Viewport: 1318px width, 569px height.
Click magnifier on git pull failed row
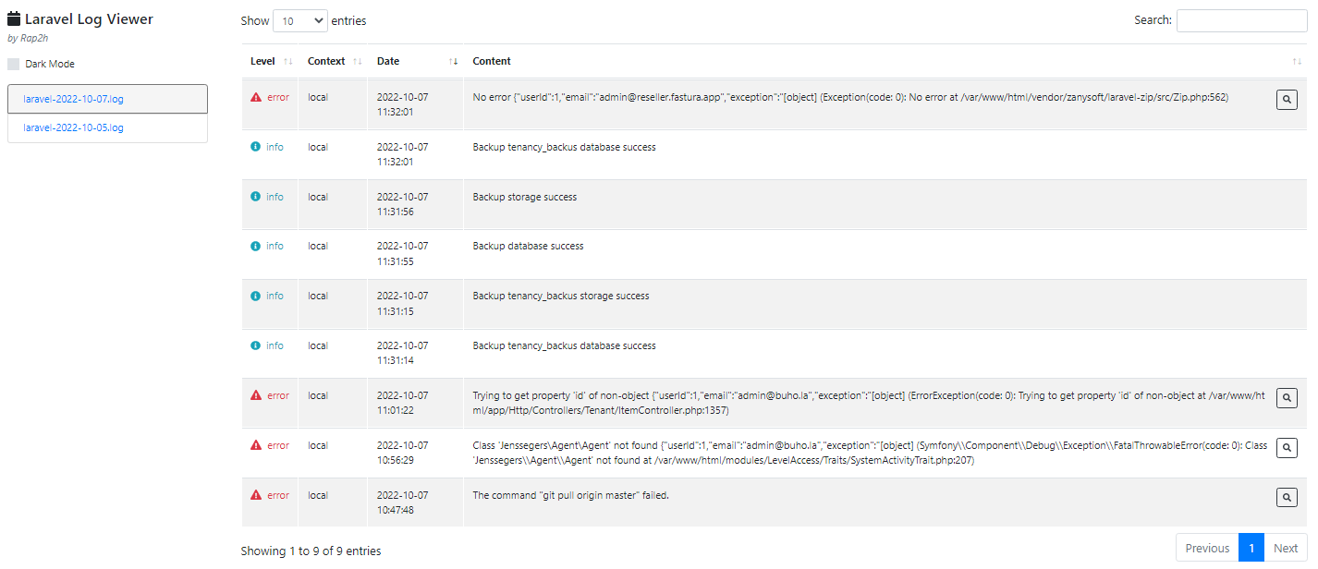click(1286, 497)
